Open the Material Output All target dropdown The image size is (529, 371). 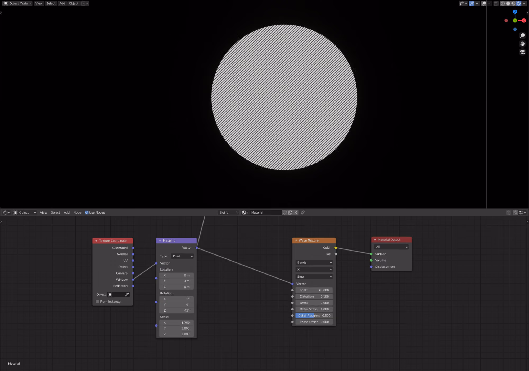[391, 247]
